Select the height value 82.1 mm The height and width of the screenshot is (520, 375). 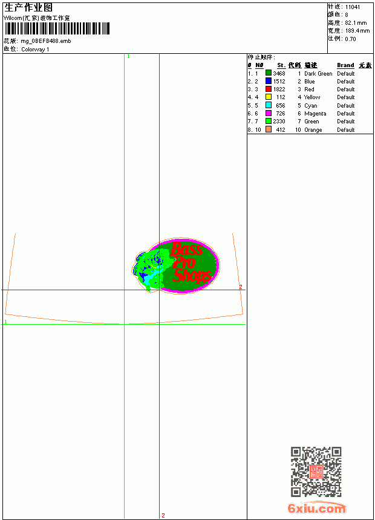coord(356,23)
